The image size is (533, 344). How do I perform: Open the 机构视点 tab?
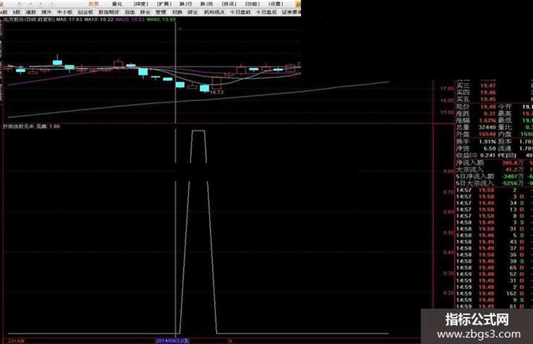(214, 12)
